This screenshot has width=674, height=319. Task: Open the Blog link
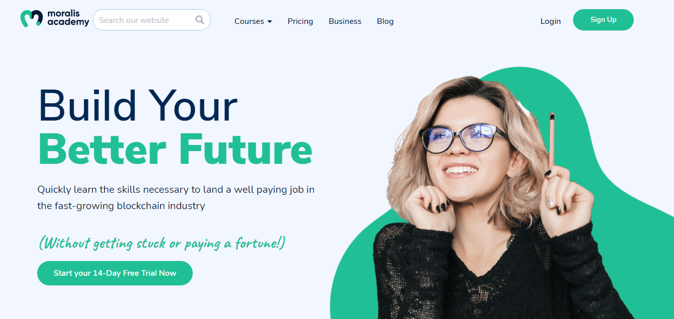[x=385, y=21]
